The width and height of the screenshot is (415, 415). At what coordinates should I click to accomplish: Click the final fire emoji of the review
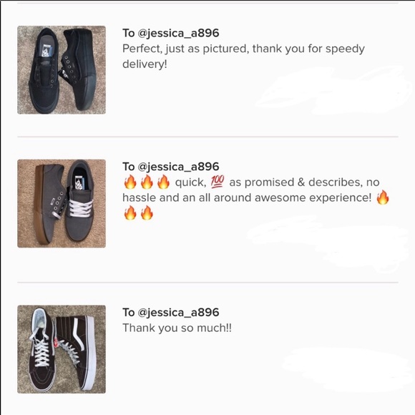pyautogui.click(x=147, y=213)
